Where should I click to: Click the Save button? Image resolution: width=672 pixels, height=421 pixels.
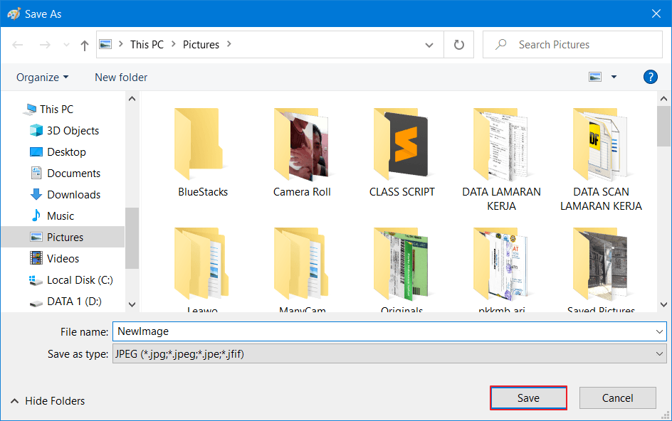(528, 398)
